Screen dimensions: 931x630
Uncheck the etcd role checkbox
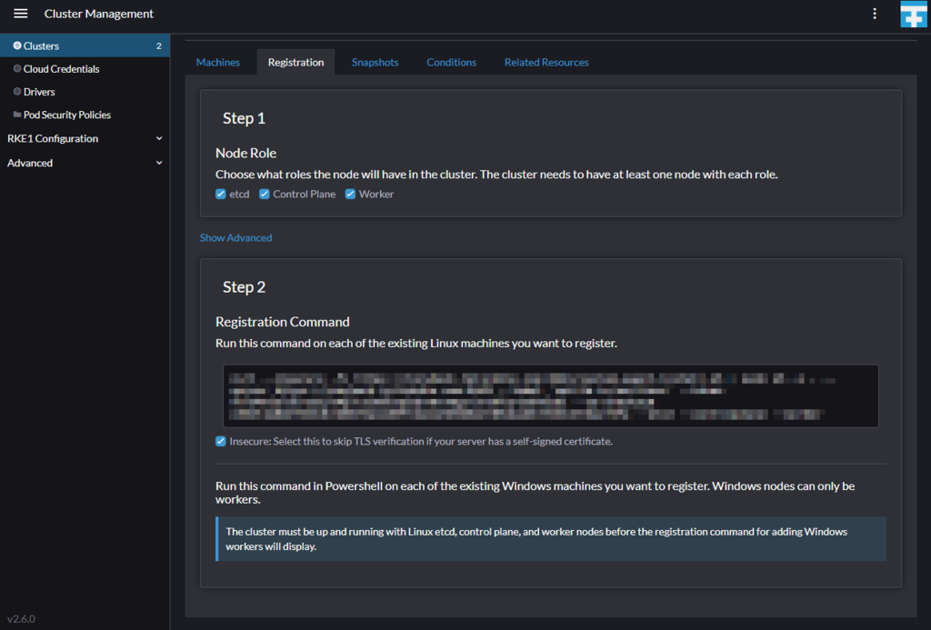pos(221,195)
